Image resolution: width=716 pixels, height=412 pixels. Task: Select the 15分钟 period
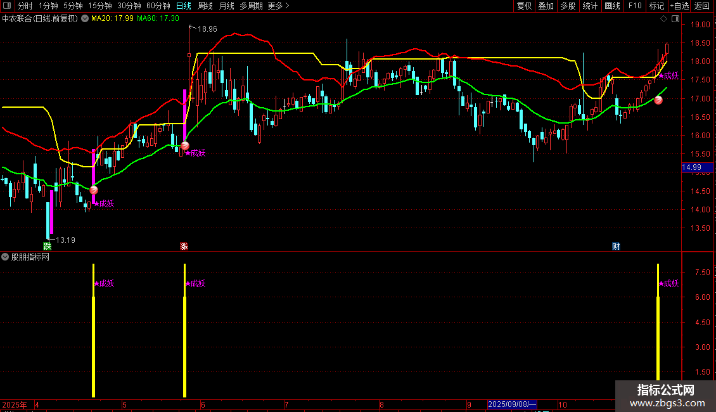click(x=99, y=6)
